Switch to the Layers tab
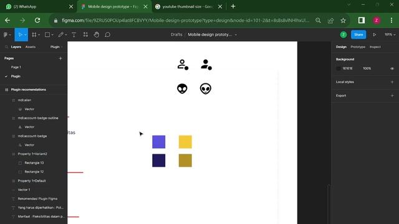 point(16,47)
